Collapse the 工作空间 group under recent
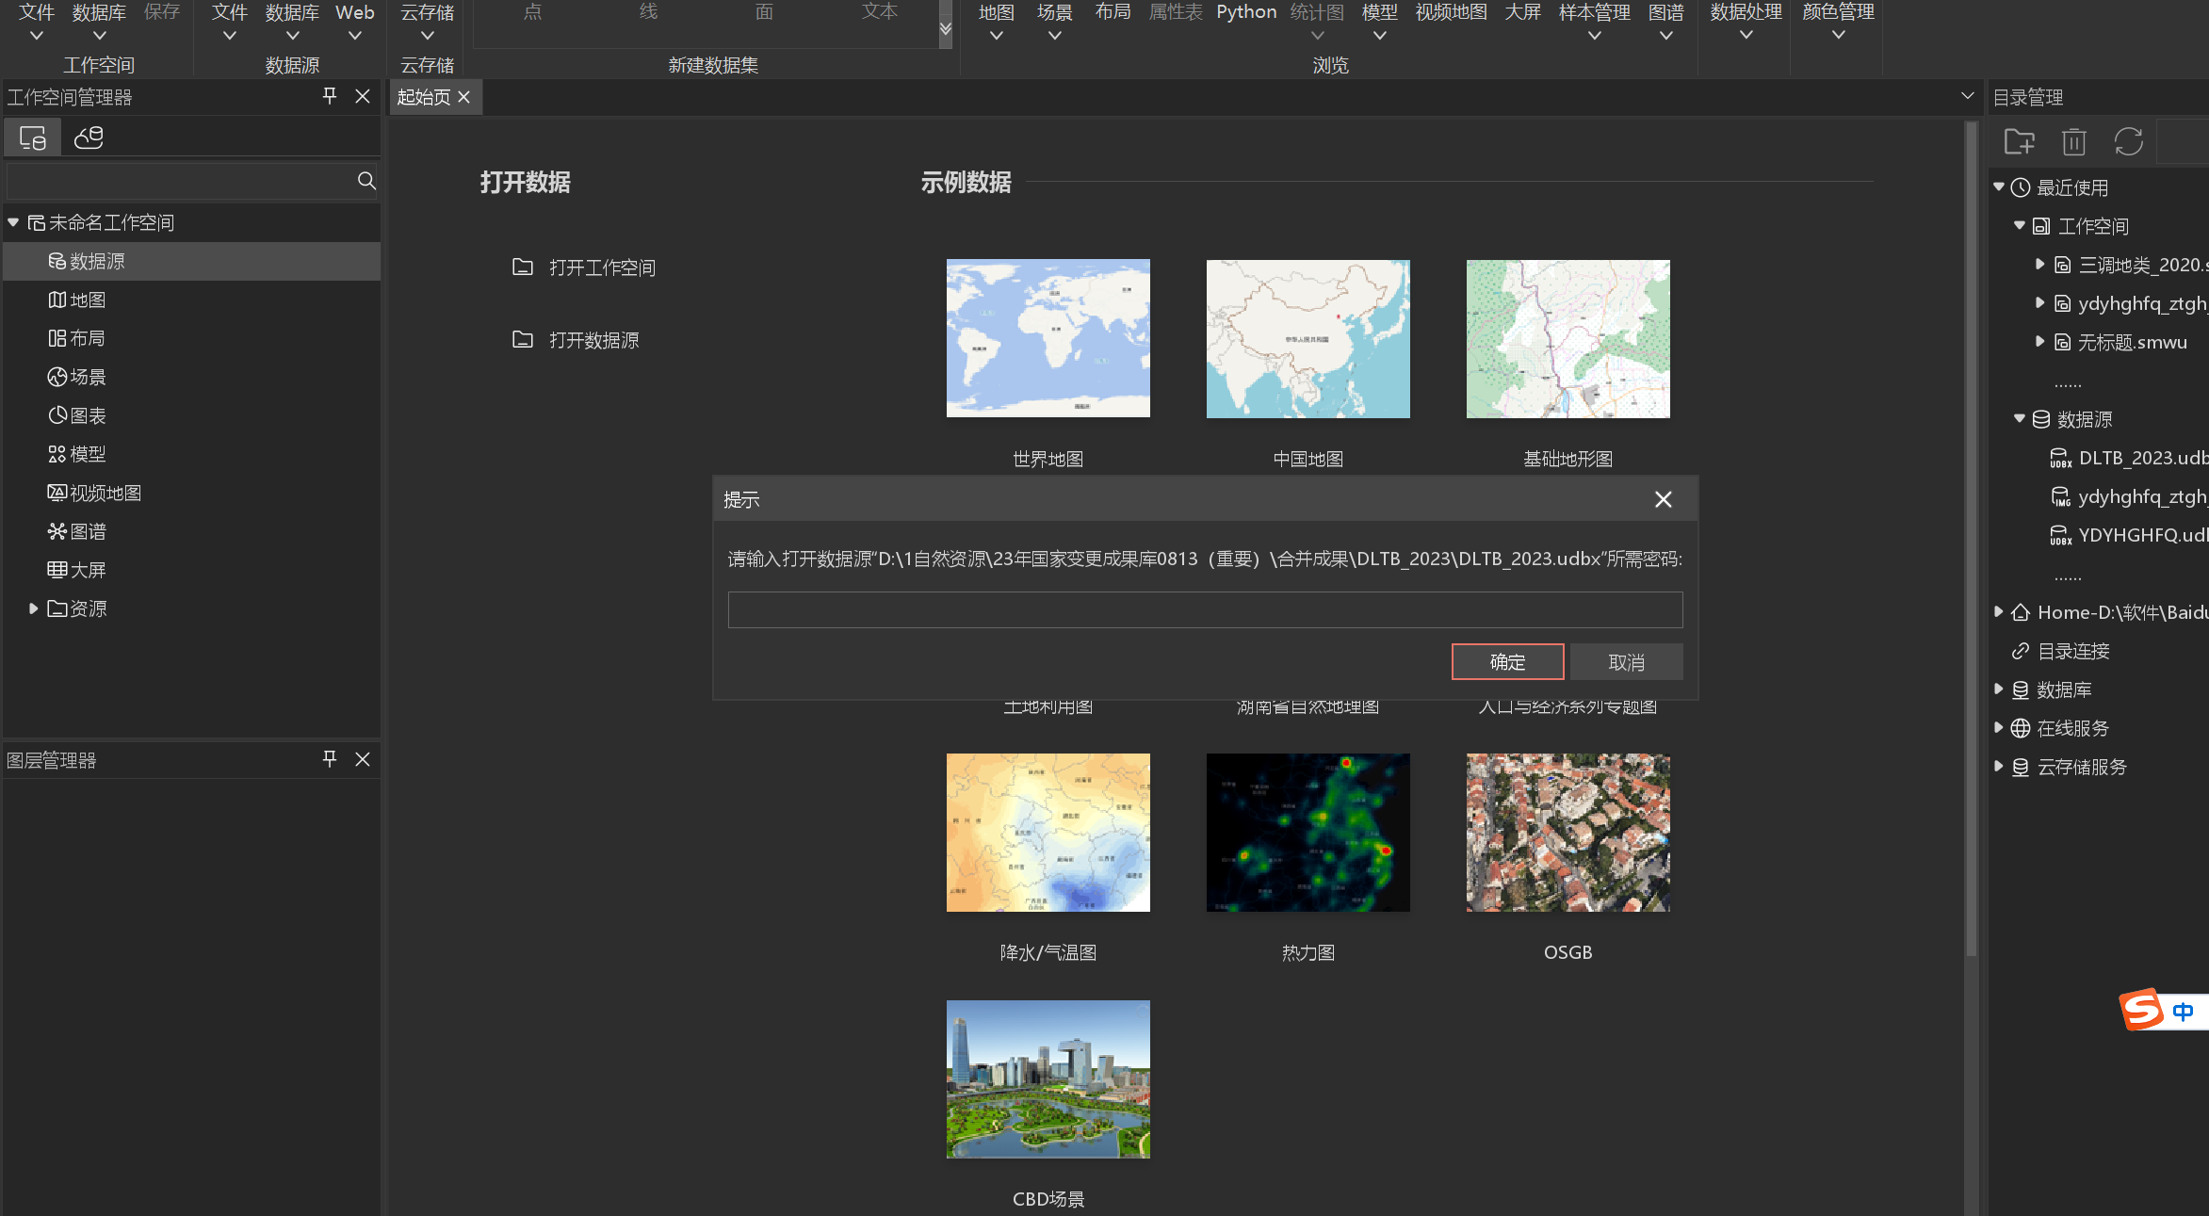This screenshot has width=2209, height=1216. [2020, 226]
